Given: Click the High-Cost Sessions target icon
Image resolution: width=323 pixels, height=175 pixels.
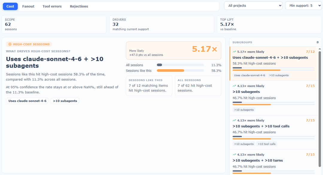Looking at the screenshot, I should coord(10,44).
